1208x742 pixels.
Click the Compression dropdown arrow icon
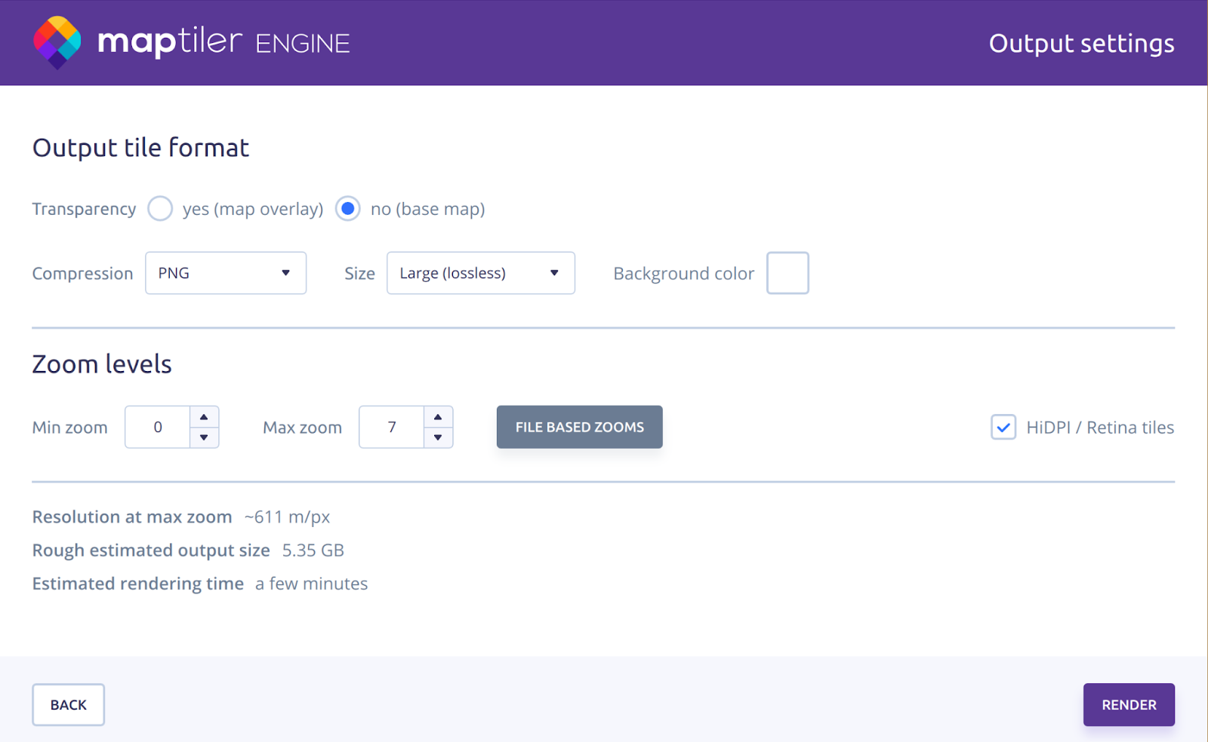285,273
